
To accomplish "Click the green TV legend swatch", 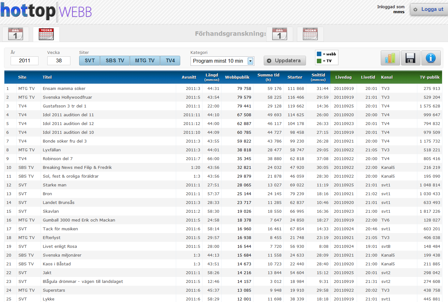I will point(319,61).
